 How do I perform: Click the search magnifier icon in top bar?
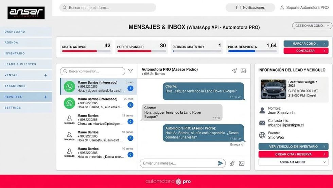[x=65, y=7]
